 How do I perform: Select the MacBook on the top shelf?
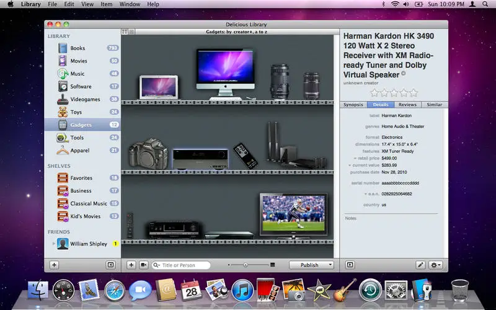[x=159, y=87]
